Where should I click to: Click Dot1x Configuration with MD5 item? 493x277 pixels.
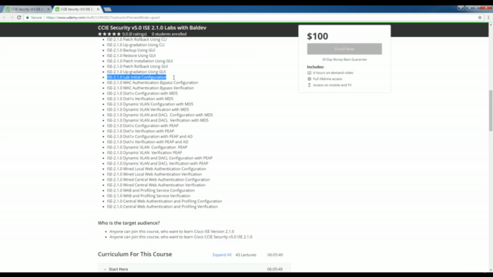(142, 93)
